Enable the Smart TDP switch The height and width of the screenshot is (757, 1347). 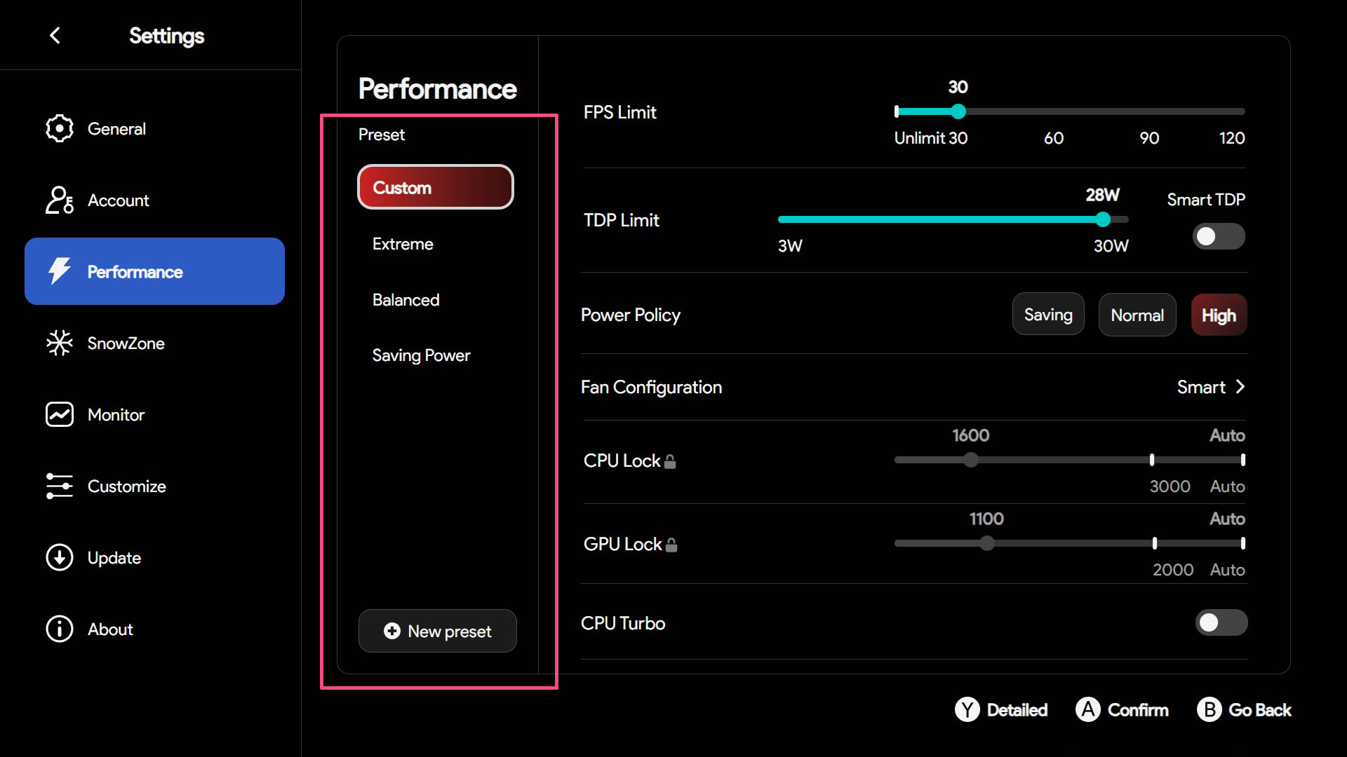coord(1219,236)
